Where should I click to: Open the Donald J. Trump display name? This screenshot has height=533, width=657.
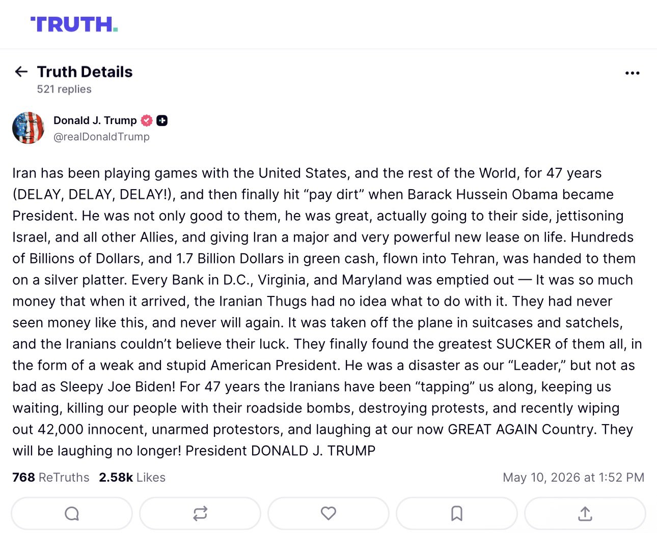pos(95,121)
